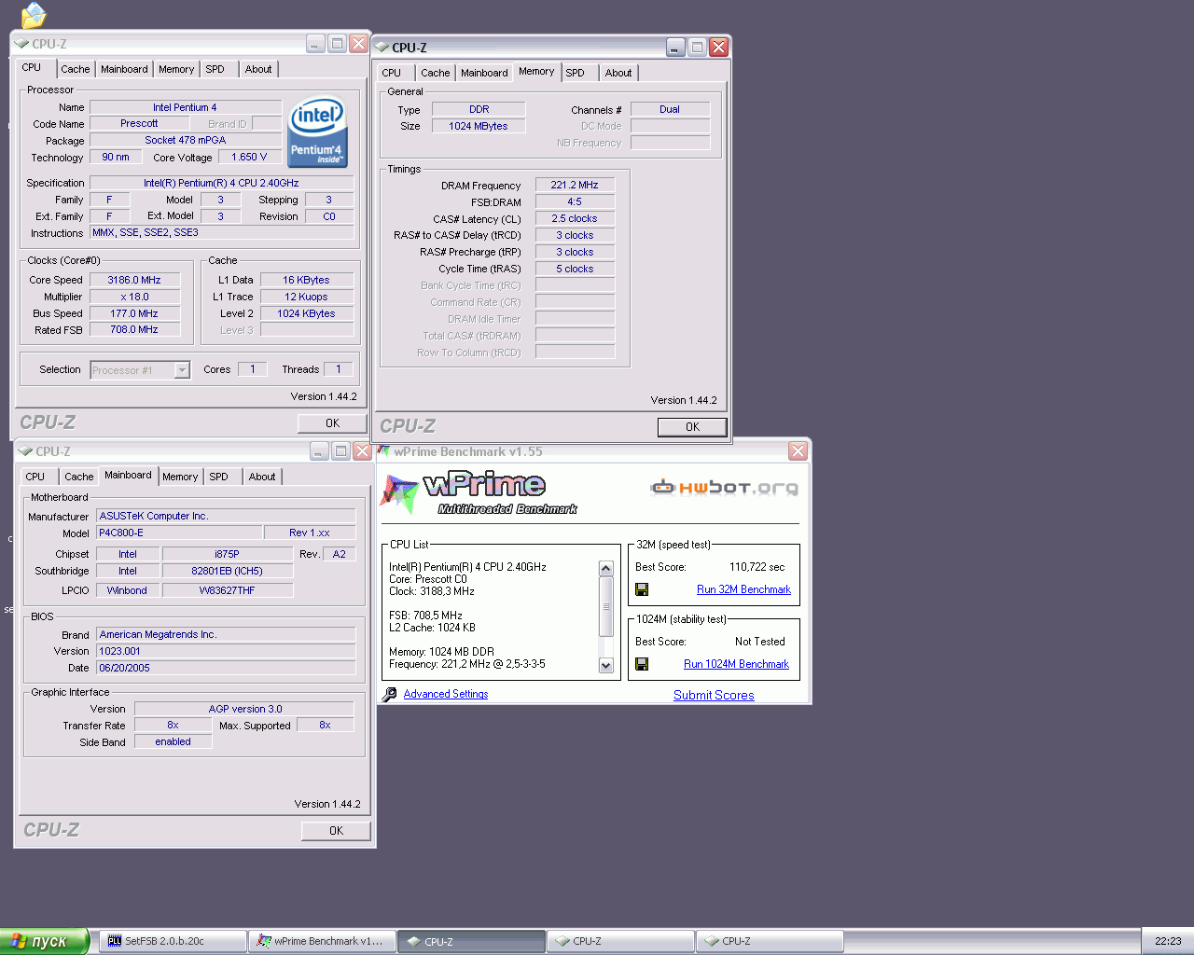1194x955 pixels.
Task: Click the Level 2 cache value 1024 KBytes
Action: click(306, 313)
